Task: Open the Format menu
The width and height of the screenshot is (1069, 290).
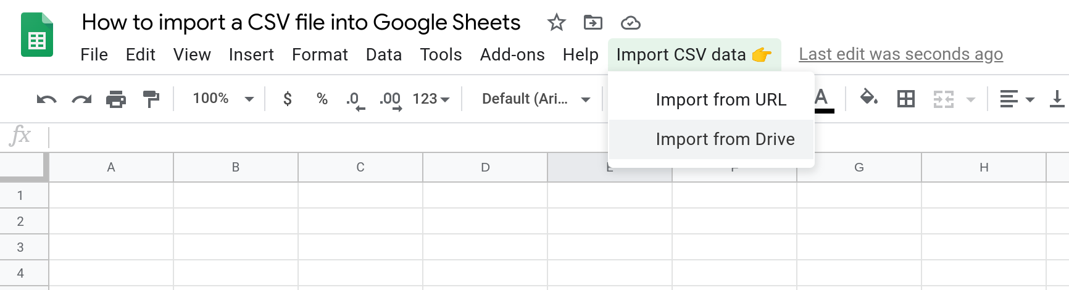Action: point(320,55)
